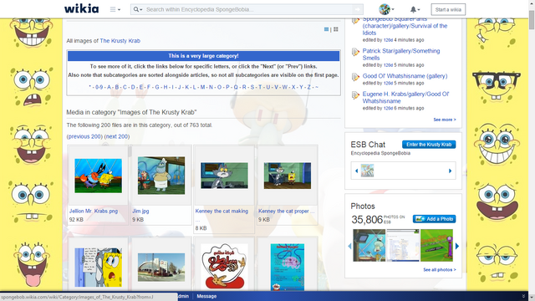The width and height of the screenshot is (535, 301).
Task: Open Squidward photo in Photos carousel
Action: pyautogui.click(x=369, y=245)
